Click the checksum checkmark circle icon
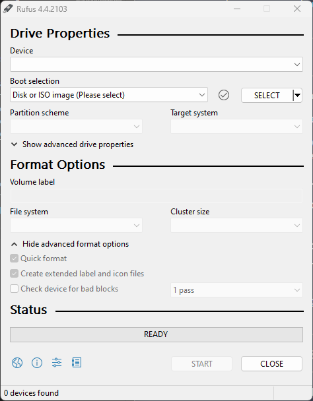The height and width of the screenshot is (401, 313). point(224,95)
